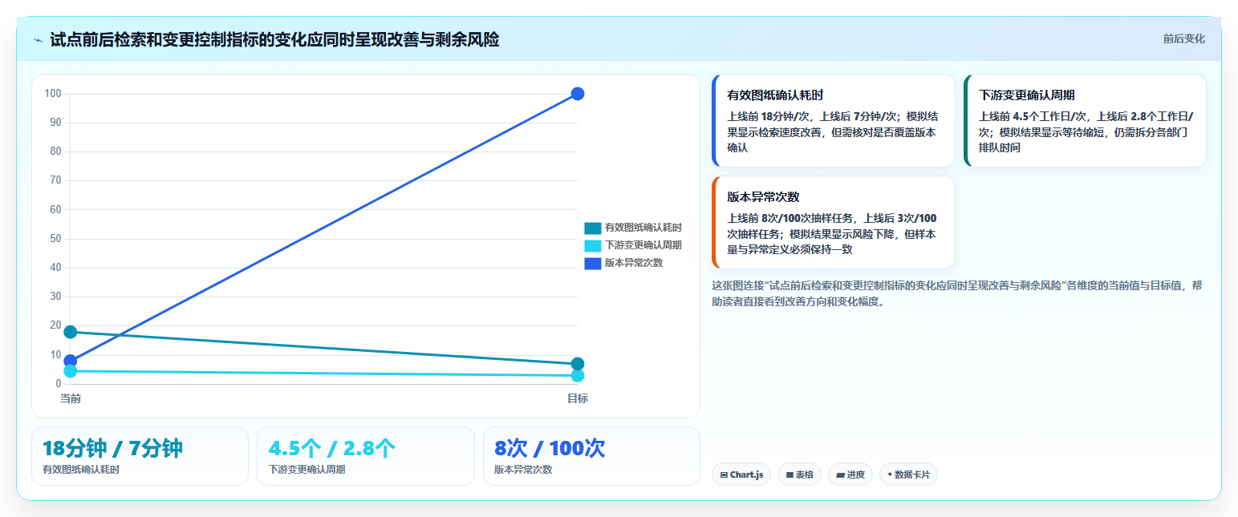Click the 4.5个 / 2.8个 stat value
The width and height of the screenshot is (1238, 517).
click(331, 449)
